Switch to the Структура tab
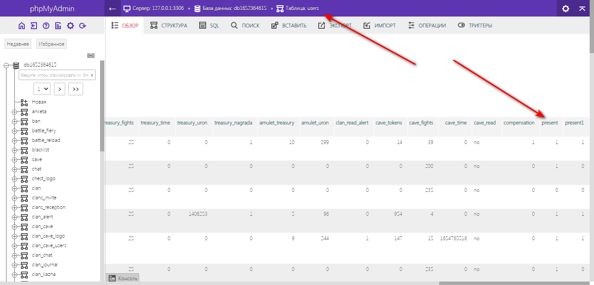Screen dimensions: 594x285 pos(169,26)
